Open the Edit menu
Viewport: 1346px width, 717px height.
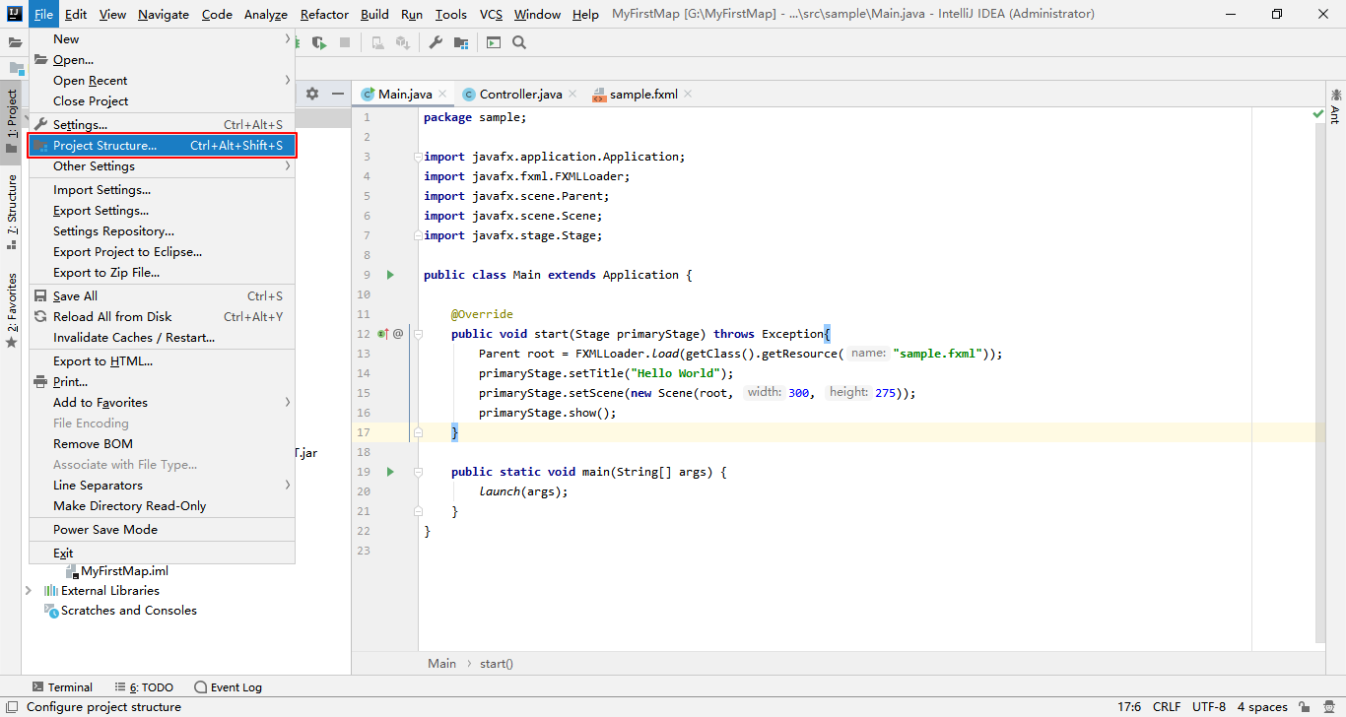[x=76, y=14]
